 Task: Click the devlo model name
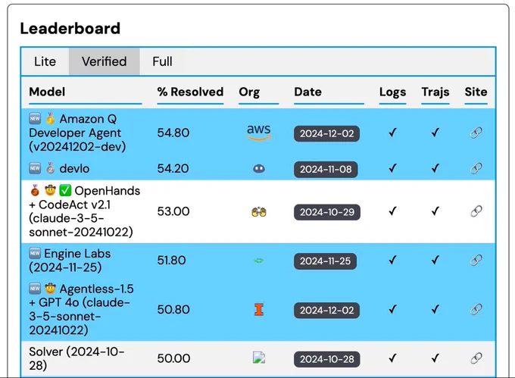point(74,168)
